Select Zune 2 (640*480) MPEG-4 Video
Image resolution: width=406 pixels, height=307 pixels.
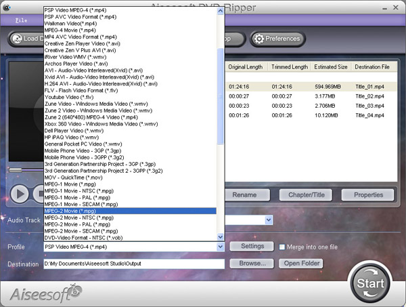point(130,117)
